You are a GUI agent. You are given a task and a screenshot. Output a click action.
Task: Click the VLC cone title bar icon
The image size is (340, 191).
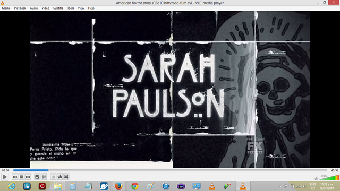(2, 3)
